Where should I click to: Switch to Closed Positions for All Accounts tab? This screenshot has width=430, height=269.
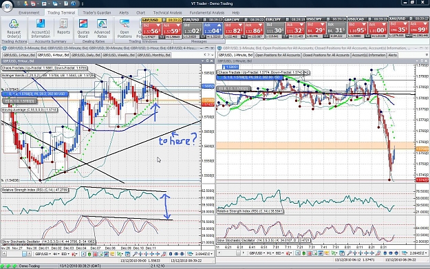(326, 55)
